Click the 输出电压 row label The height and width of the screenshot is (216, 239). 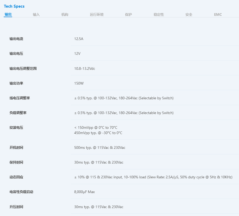click(16, 54)
